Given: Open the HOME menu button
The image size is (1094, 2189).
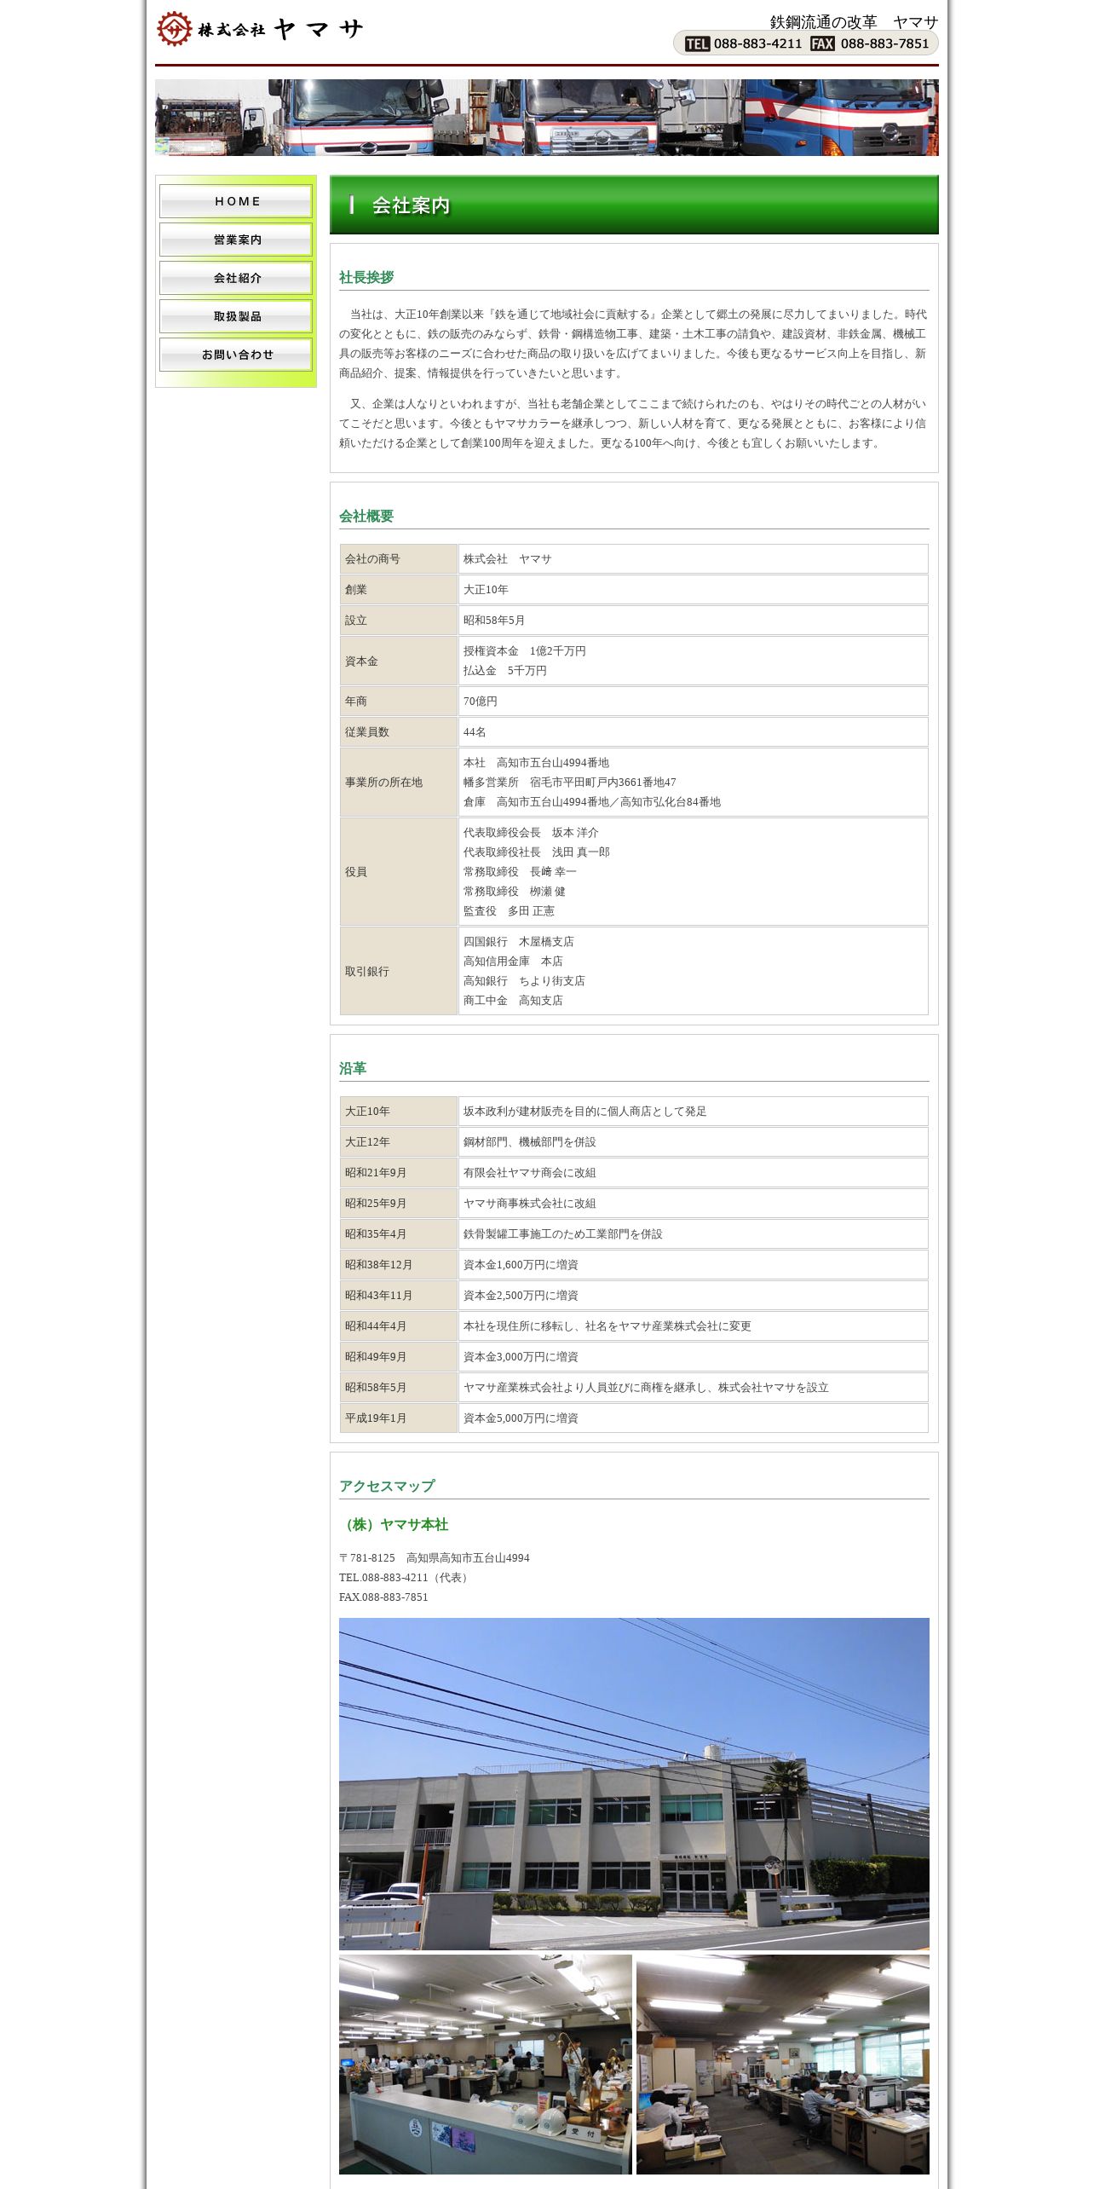Looking at the screenshot, I should coord(236,201).
